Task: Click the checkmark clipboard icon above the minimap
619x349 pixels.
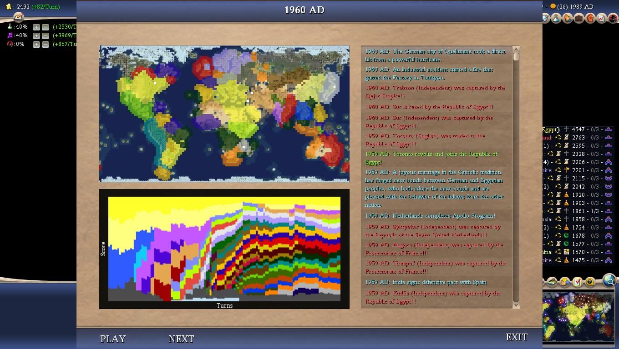Action: click(x=577, y=282)
